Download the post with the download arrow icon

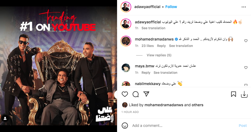pyautogui.click(x=244, y=94)
